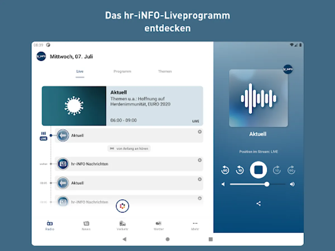Play the Aktuell entry marked LIVE in timeline
This screenshot has height=251, width=335.
200,132
